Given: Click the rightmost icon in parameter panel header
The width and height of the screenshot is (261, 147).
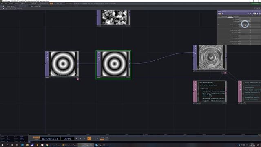Looking at the screenshot, I should [x=259, y=13].
